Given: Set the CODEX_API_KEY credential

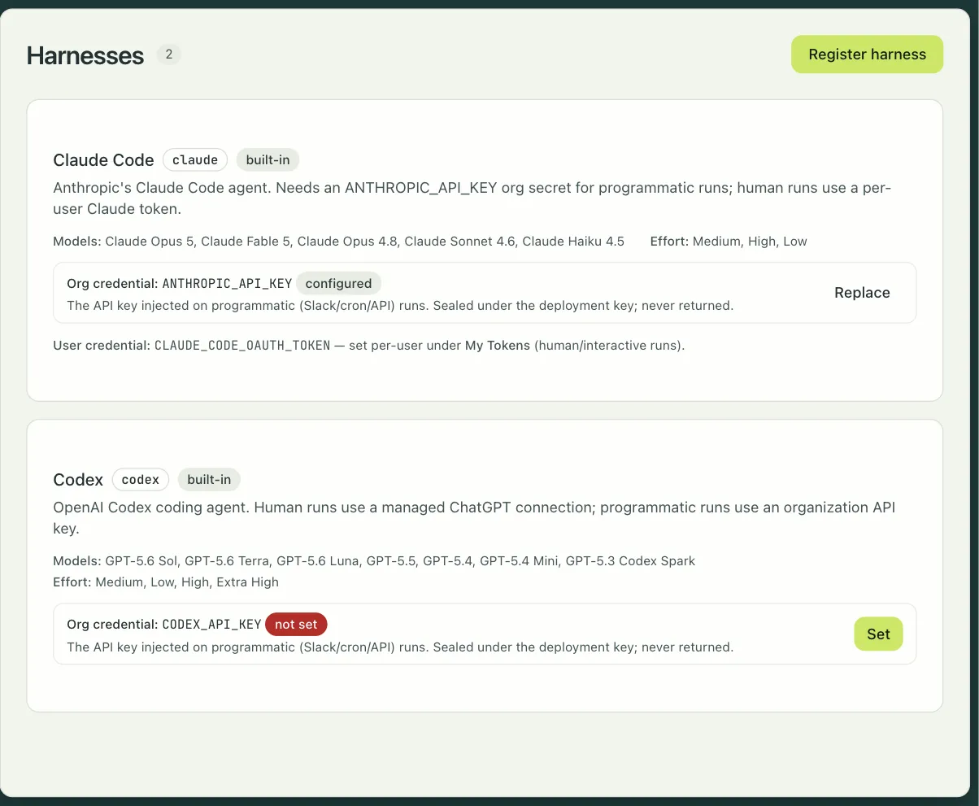Looking at the screenshot, I should 878,634.
